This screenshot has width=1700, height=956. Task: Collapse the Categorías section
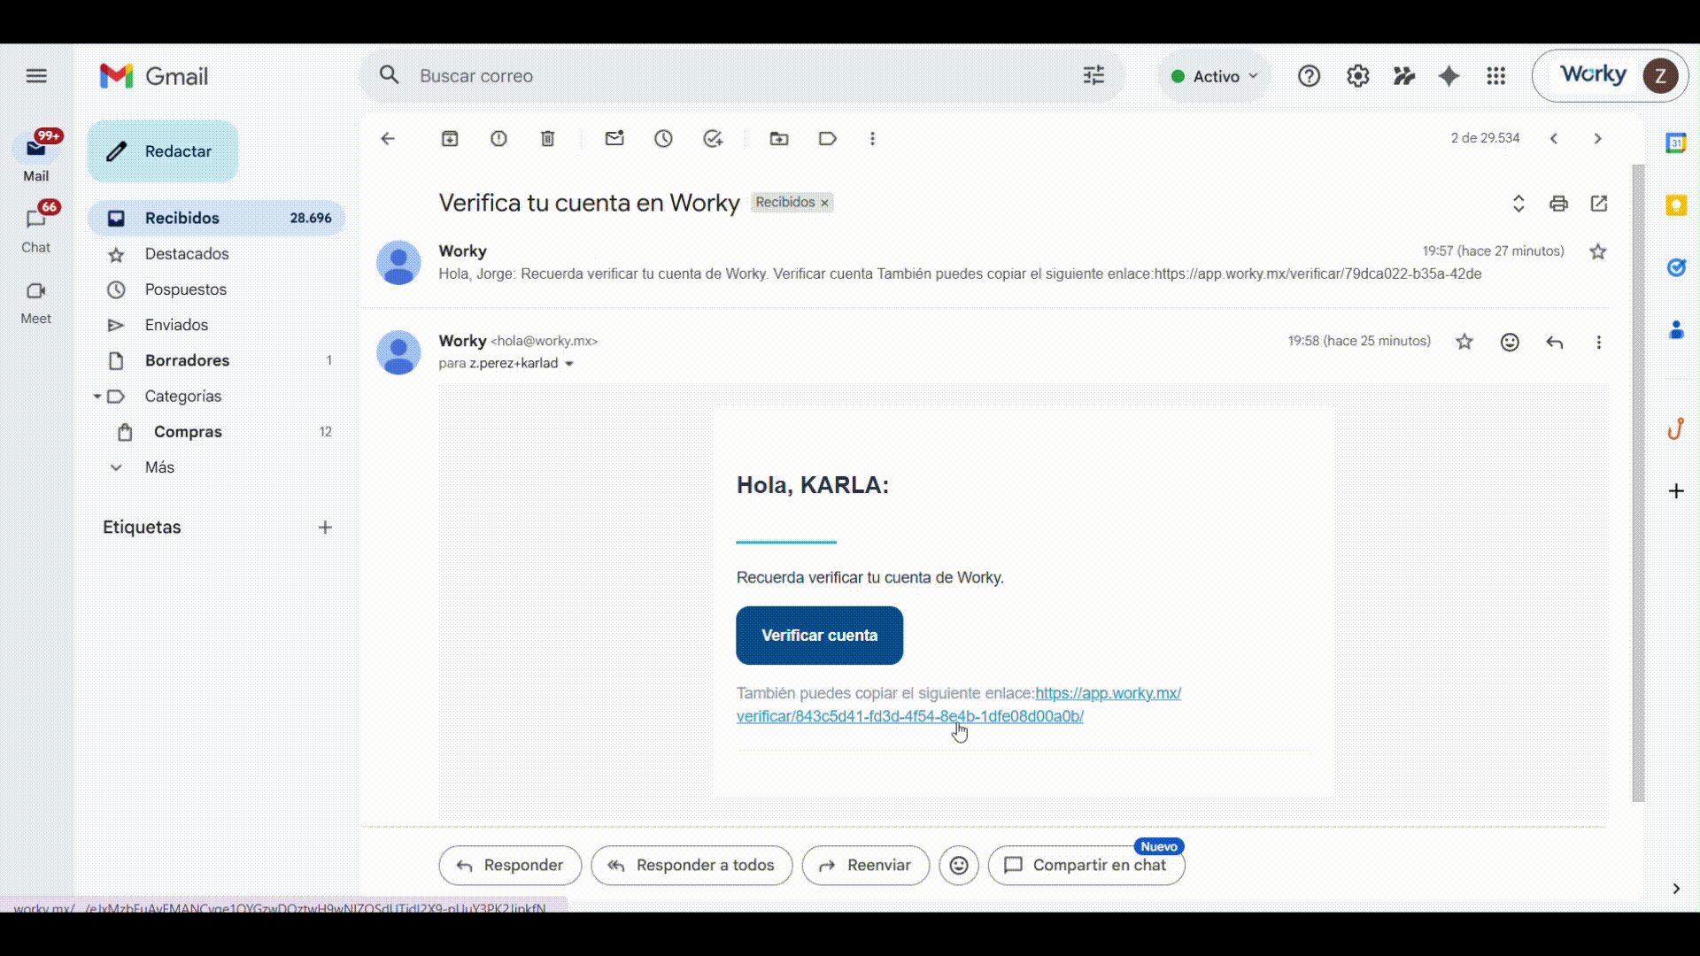(97, 397)
